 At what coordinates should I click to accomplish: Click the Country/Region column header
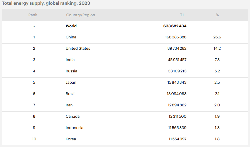(x=81, y=15)
